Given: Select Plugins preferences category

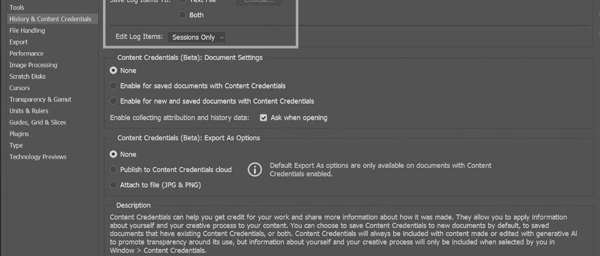Looking at the screenshot, I should pos(19,134).
